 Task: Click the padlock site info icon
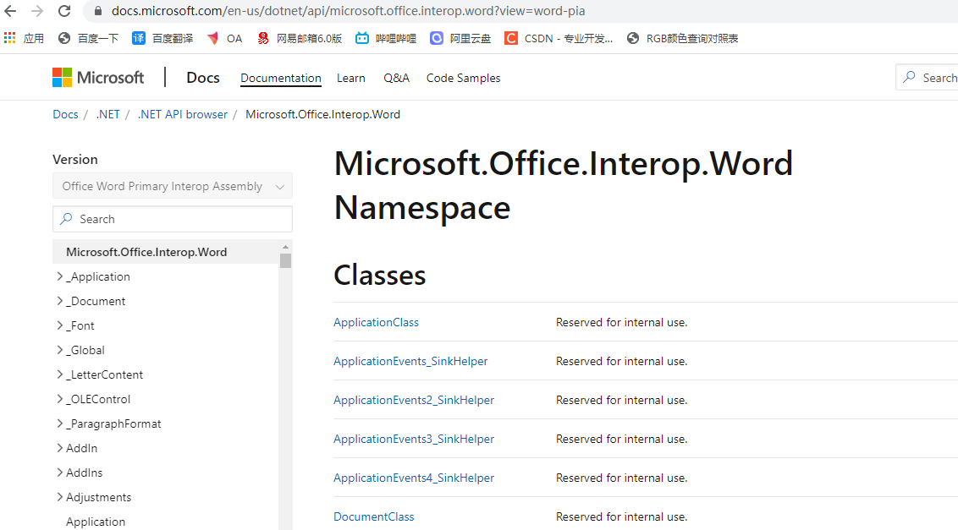(x=98, y=11)
